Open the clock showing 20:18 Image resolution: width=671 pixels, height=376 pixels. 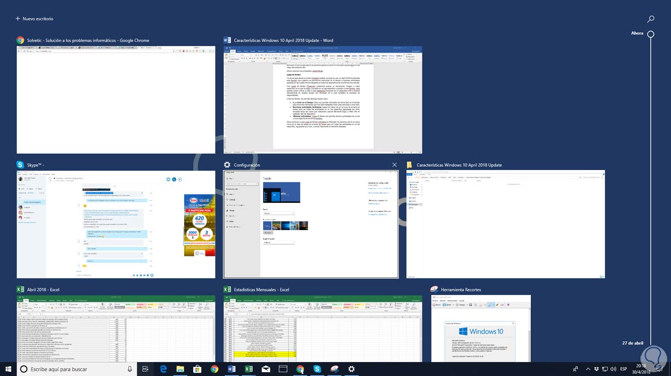[x=641, y=369]
